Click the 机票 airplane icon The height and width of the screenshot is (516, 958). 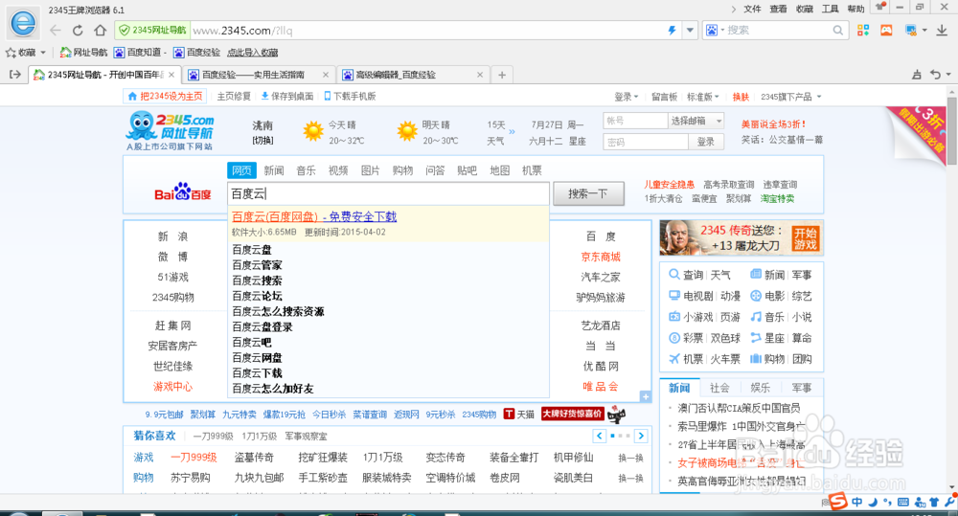[673, 358]
